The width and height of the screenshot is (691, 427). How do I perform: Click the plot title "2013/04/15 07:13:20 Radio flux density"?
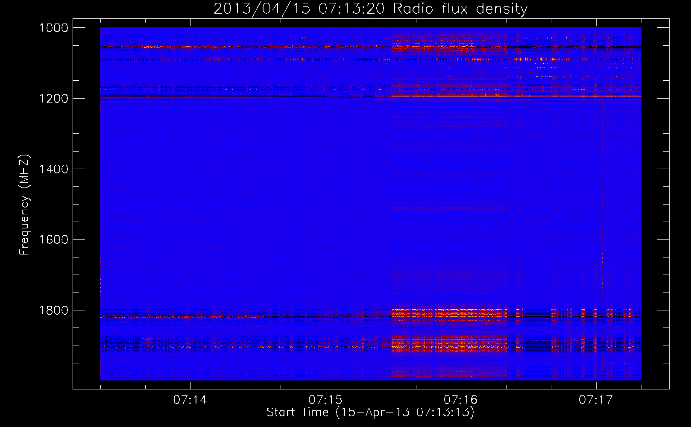coord(370,9)
